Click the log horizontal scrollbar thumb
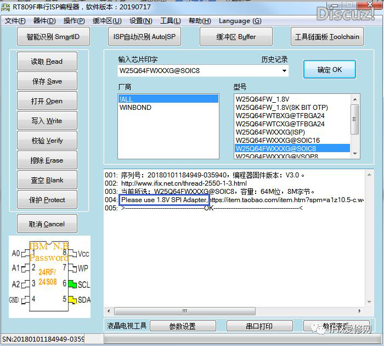 pos(185,311)
